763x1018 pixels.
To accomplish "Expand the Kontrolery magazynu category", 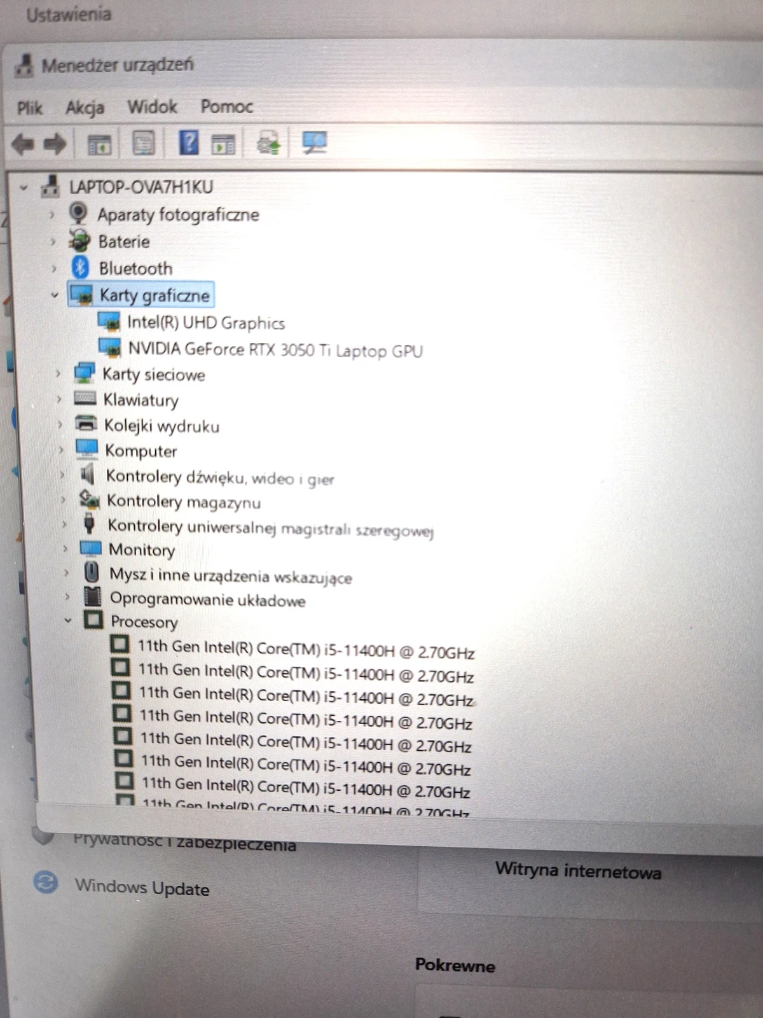I will pyautogui.click(x=62, y=499).
